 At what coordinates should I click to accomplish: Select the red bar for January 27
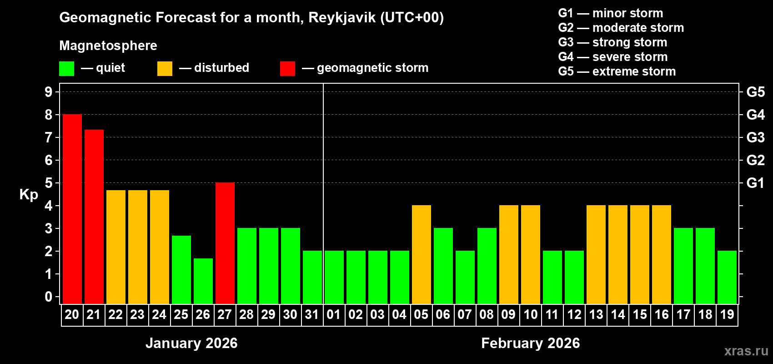225,243
